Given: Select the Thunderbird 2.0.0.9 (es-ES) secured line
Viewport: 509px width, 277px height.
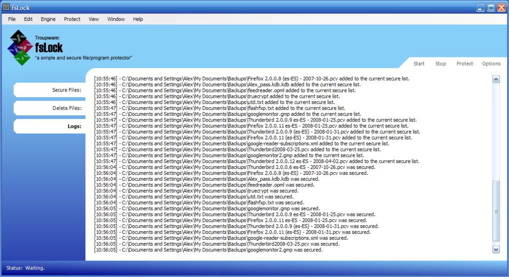Looking at the screenshot, I should (x=237, y=226).
